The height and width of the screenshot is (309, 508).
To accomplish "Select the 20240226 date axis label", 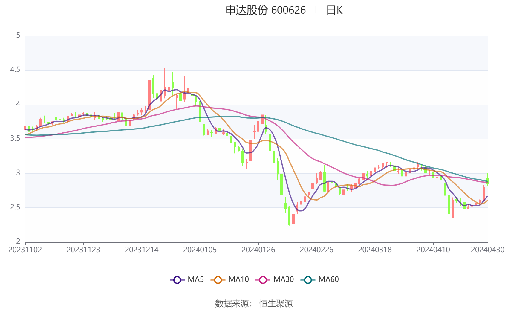I will [x=316, y=250].
